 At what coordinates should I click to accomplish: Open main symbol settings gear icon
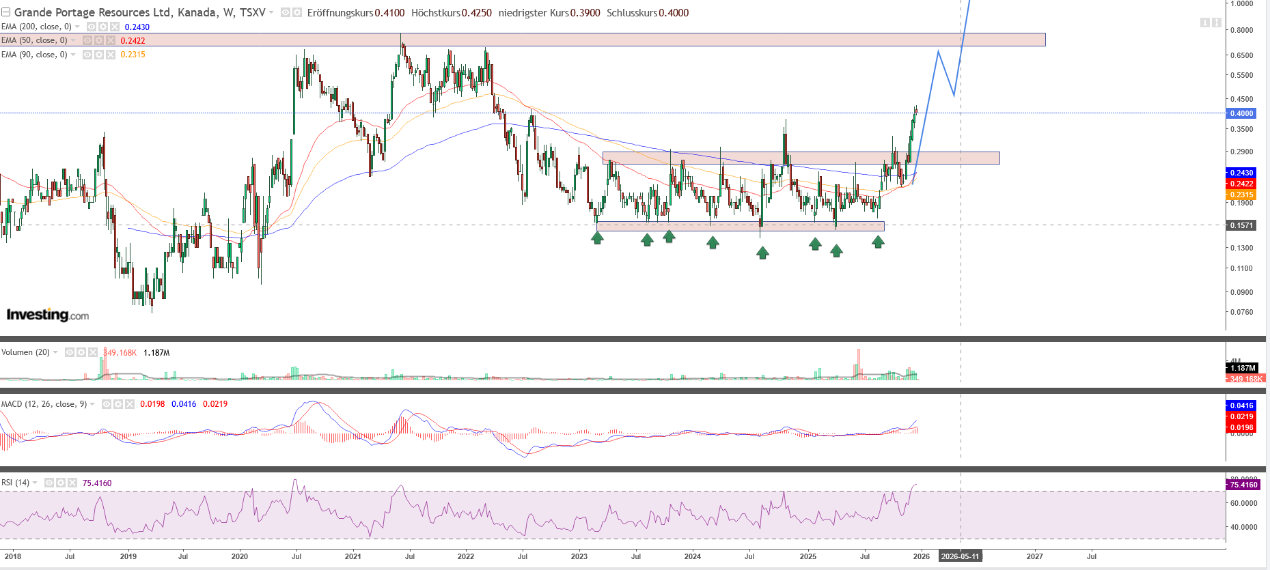(x=297, y=12)
